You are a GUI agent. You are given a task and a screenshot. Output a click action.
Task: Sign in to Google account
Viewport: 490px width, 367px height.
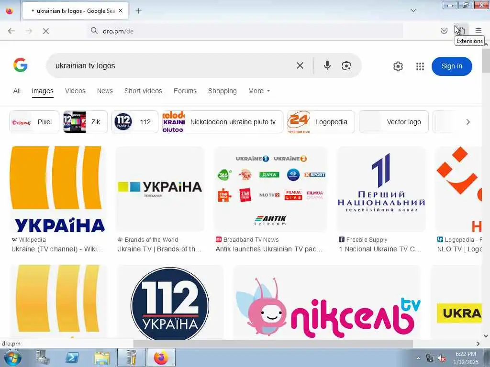coord(452,66)
